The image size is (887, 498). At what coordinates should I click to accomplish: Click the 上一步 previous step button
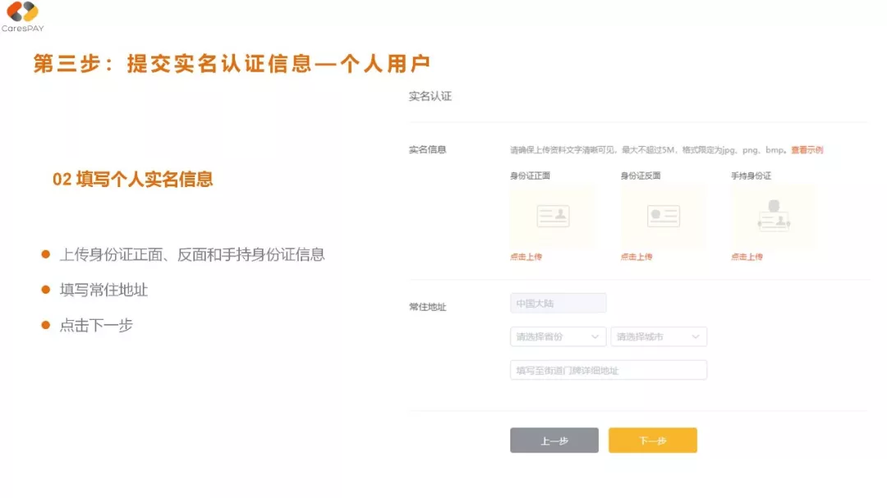(554, 440)
